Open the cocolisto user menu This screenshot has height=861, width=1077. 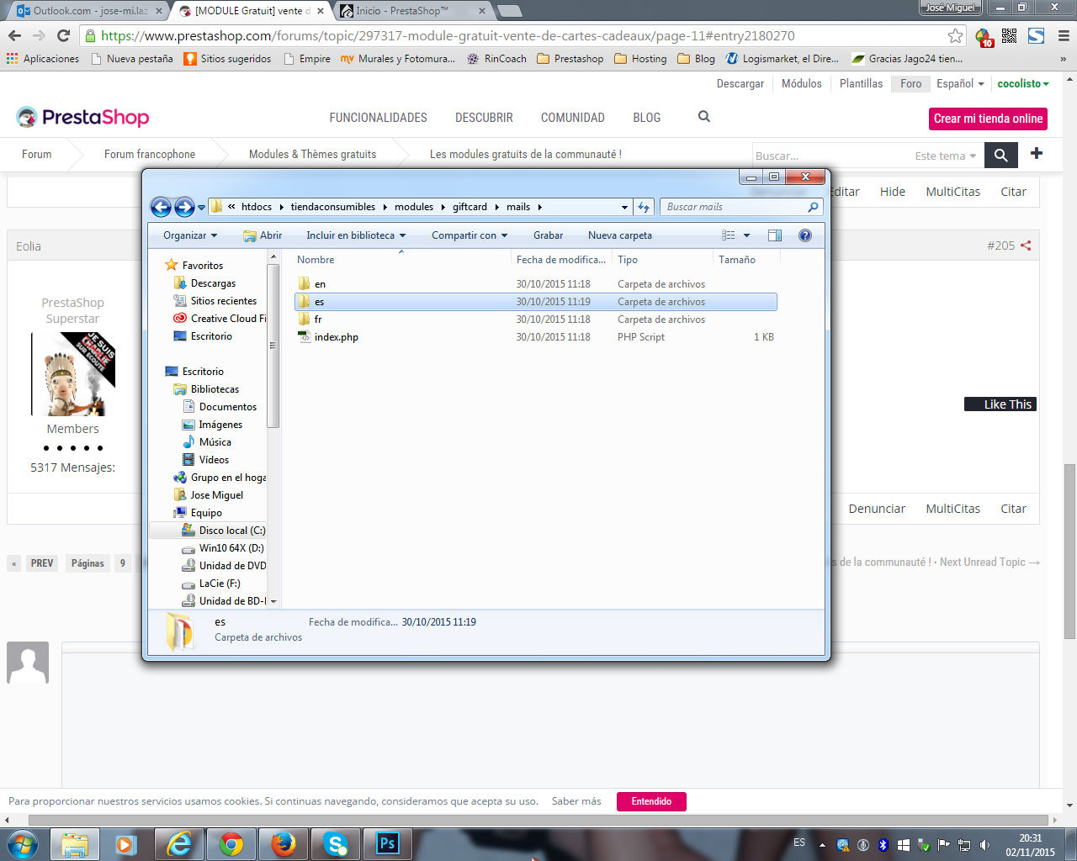point(1023,83)
